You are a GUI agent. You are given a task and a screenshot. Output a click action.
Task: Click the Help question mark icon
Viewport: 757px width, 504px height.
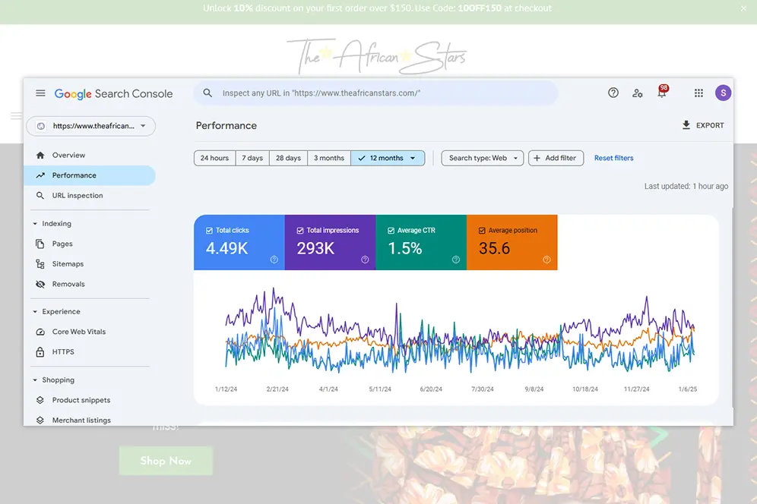(613, 93)
